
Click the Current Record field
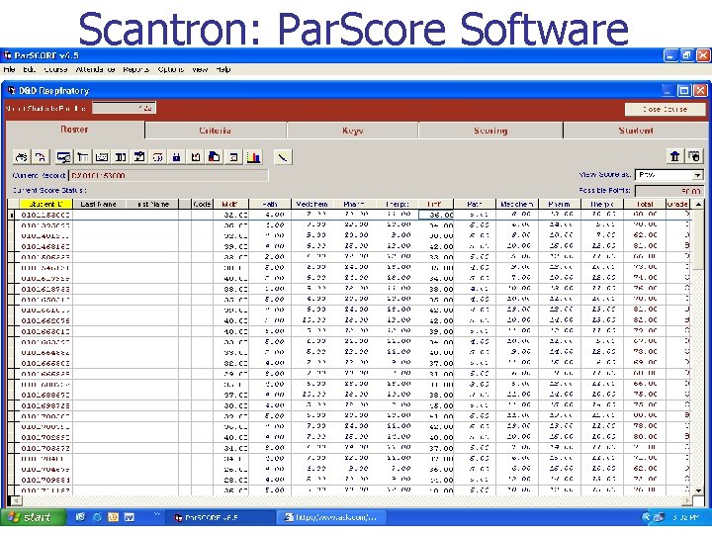[x=168, y=175]
